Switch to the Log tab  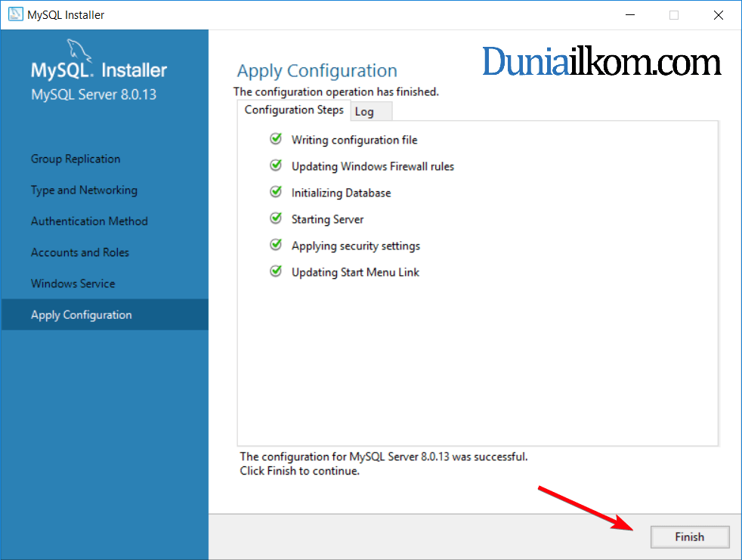point(371,112)
